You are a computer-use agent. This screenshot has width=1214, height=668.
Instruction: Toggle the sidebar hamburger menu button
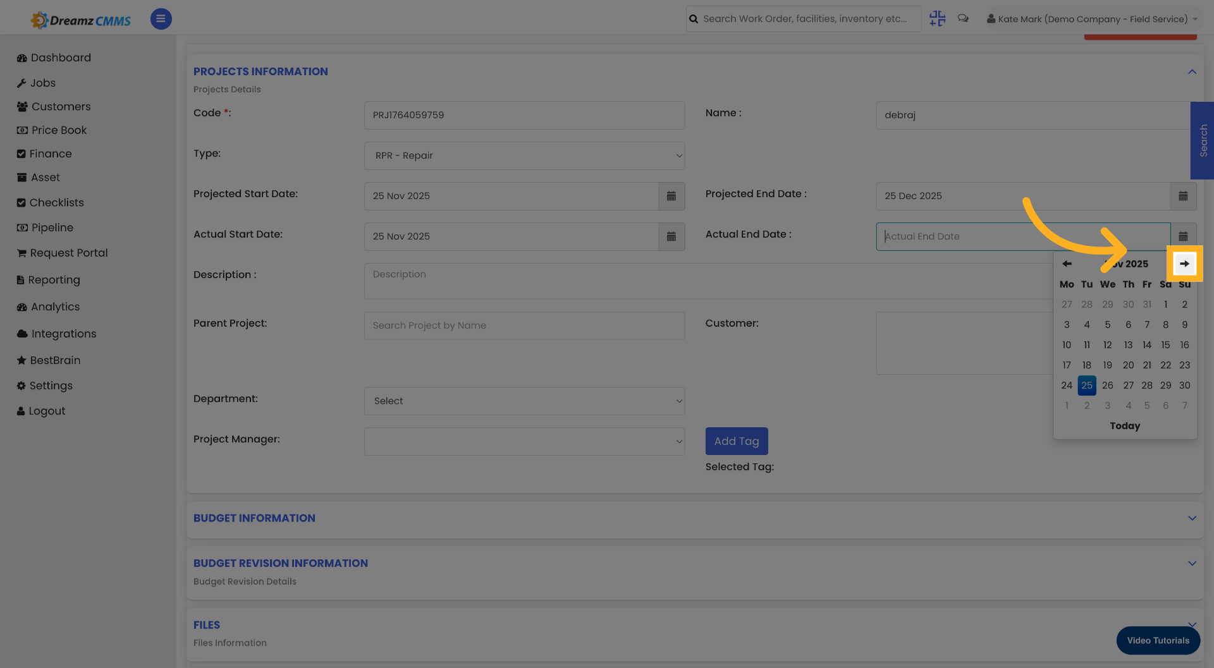click(x=161, y=19)
